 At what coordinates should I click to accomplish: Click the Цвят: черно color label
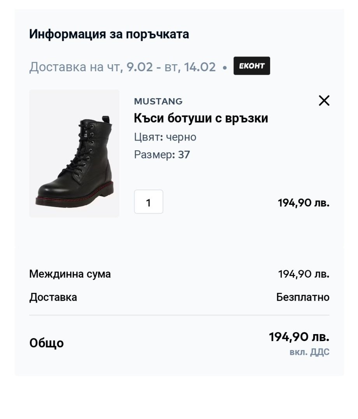pyautogui.click(x=165, y=137)
